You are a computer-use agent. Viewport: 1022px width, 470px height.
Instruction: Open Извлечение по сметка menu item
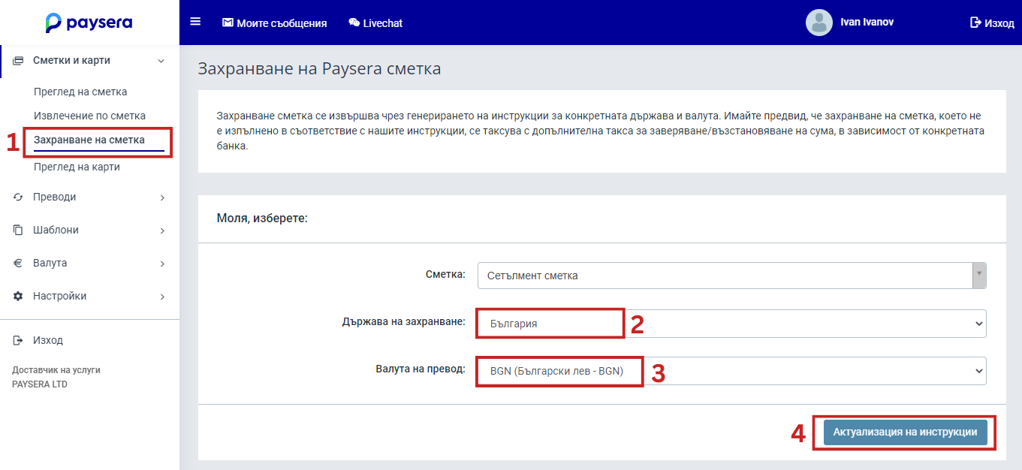coord(89,116)
